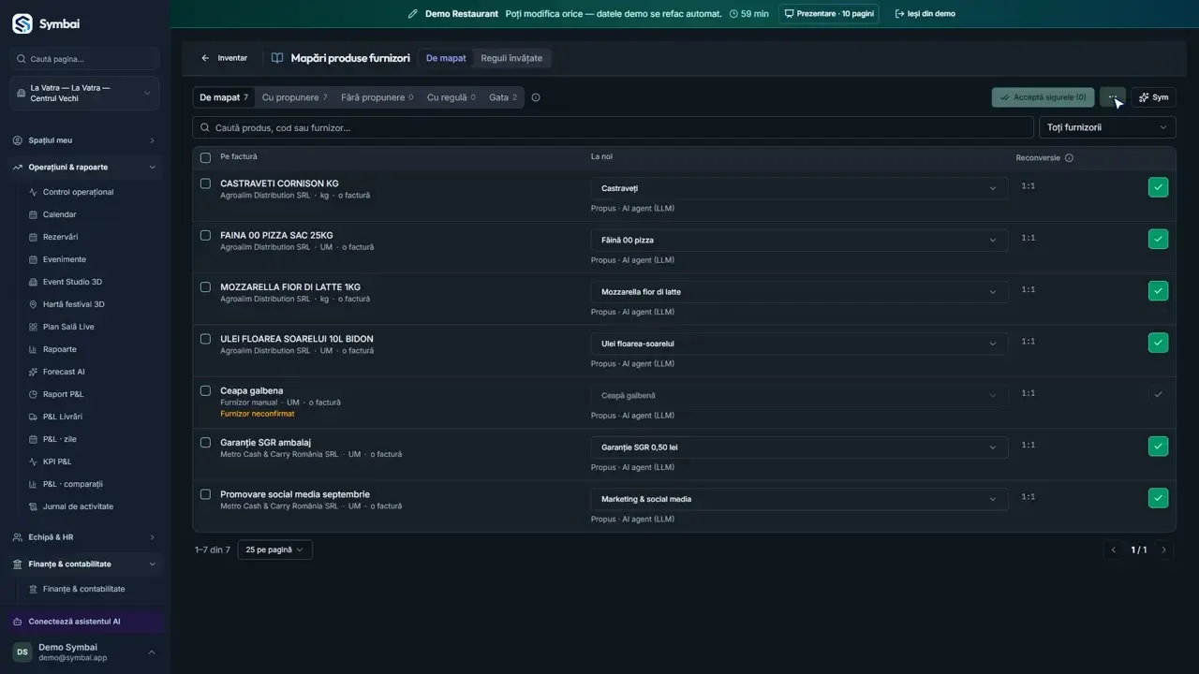
Task: Collapse the Operațiuni & rapoarte sidebar section
Action: [x=84, y=168]
